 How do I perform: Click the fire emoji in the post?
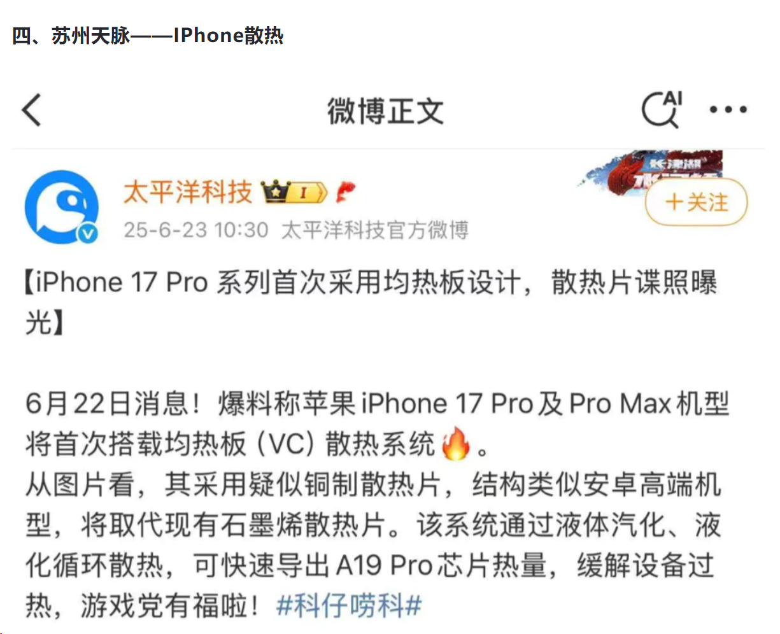(455, 444)
